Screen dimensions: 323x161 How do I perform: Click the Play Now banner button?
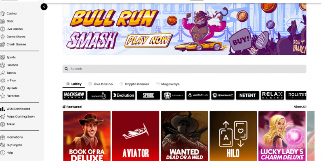[148, 40]
